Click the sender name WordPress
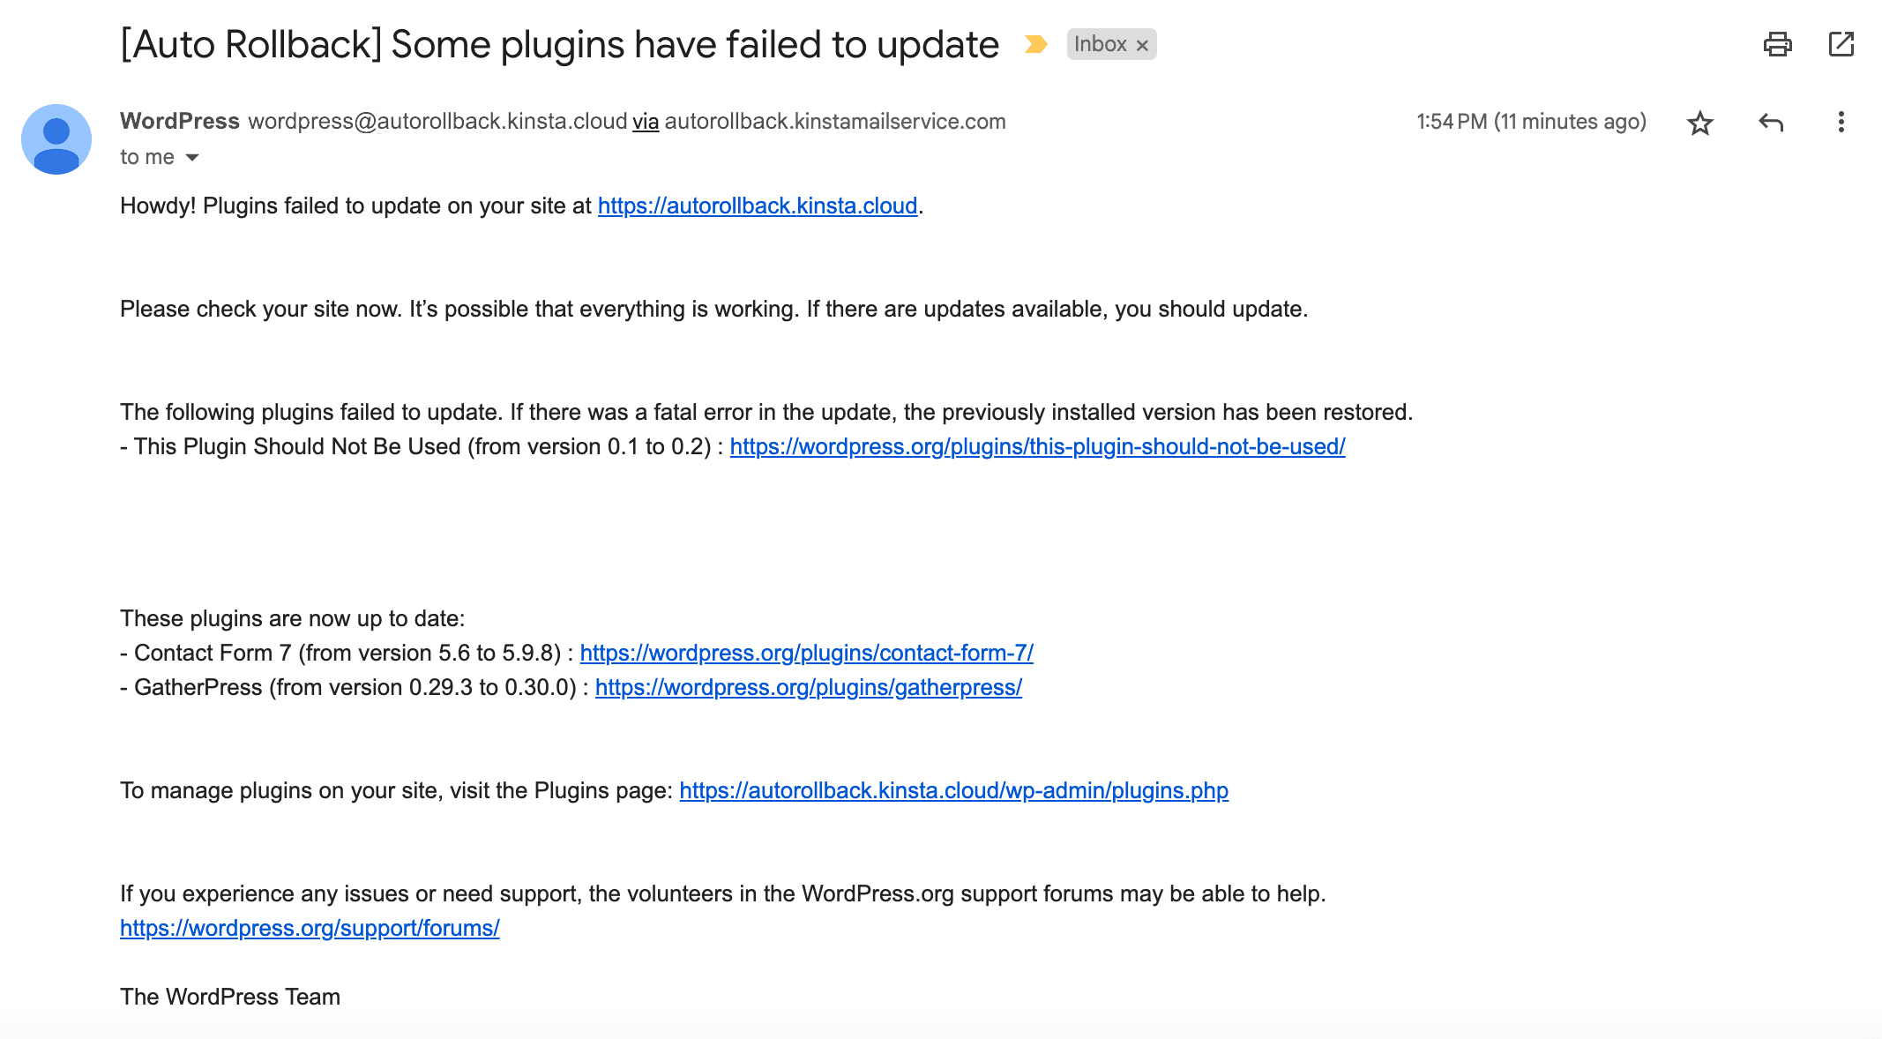The height and width of the screenshot is (1039, 1882). 179,121
